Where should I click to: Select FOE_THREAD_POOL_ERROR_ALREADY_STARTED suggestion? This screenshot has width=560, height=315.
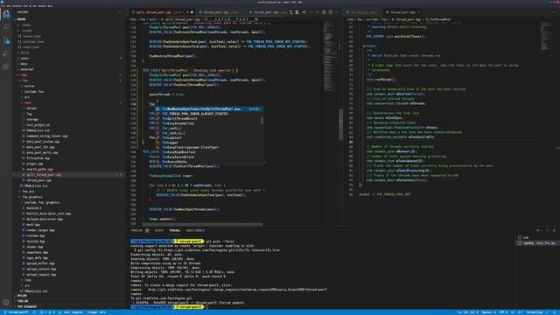[209, 114]
